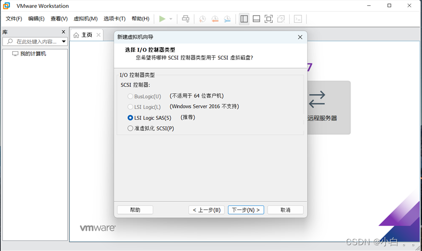Open the 编辑(E) menu

[36, 19]
